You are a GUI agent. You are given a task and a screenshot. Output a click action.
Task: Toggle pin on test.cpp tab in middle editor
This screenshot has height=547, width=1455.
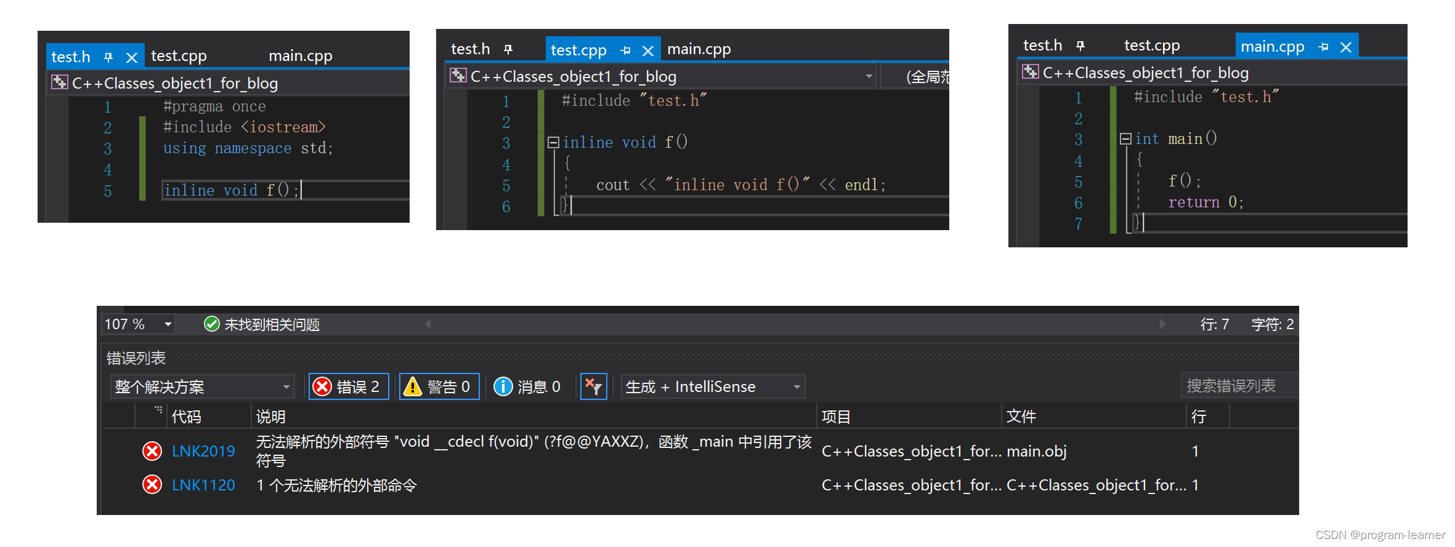point(625,50)
